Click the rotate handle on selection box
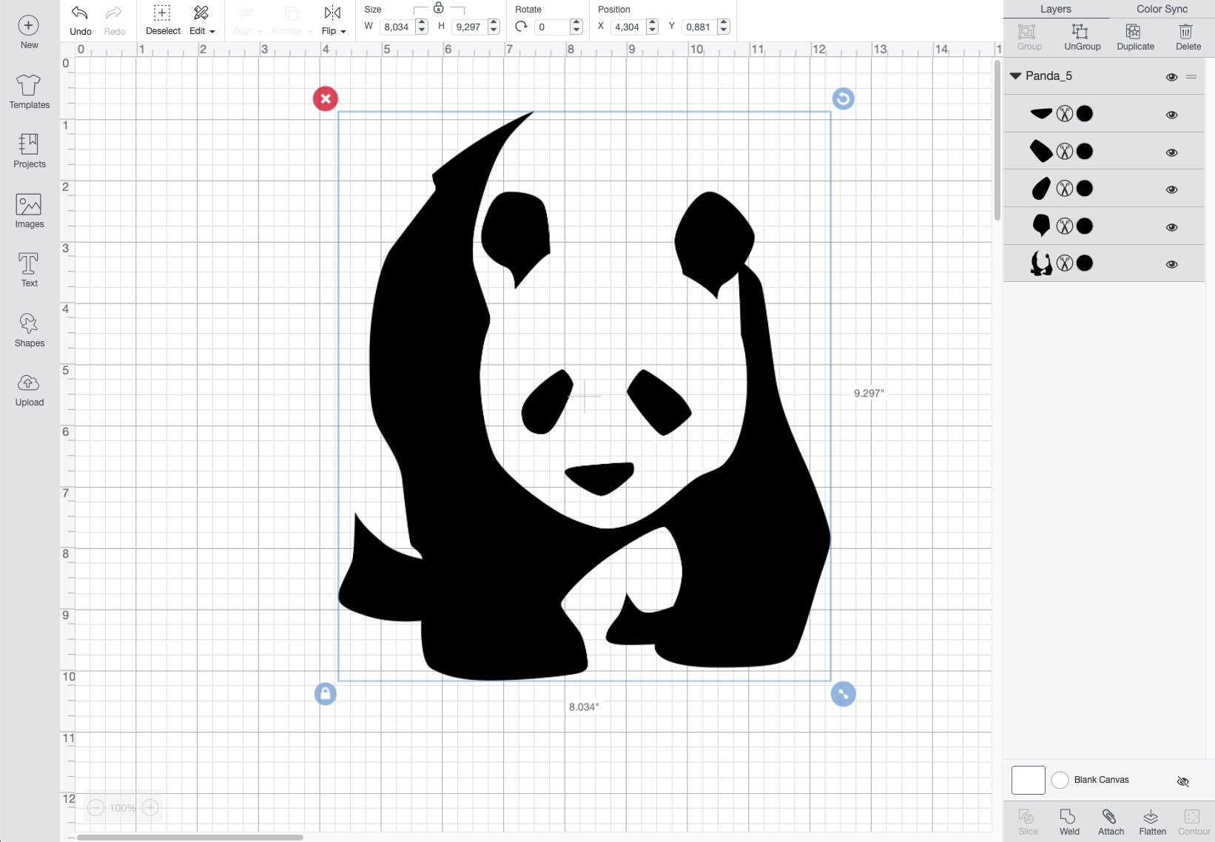The width and height of the screenshot is (1215, 842). (843, 98)
